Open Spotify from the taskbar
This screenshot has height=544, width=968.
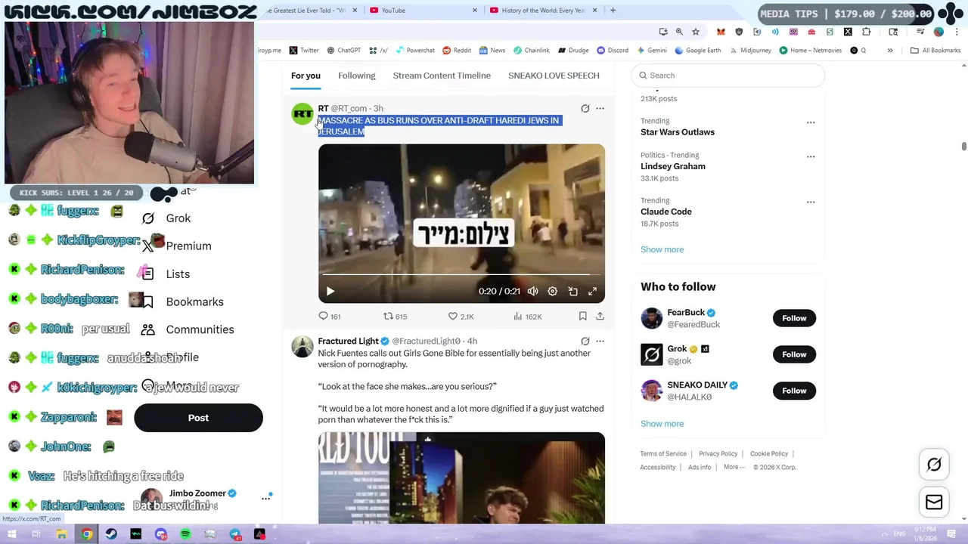point(185,534)
